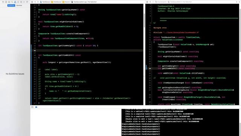Image resolution: width=241 pixels, height=136 pixels.
Task: Click TaskQueueItem.h in right jump bar
Action: coord(174,2)
